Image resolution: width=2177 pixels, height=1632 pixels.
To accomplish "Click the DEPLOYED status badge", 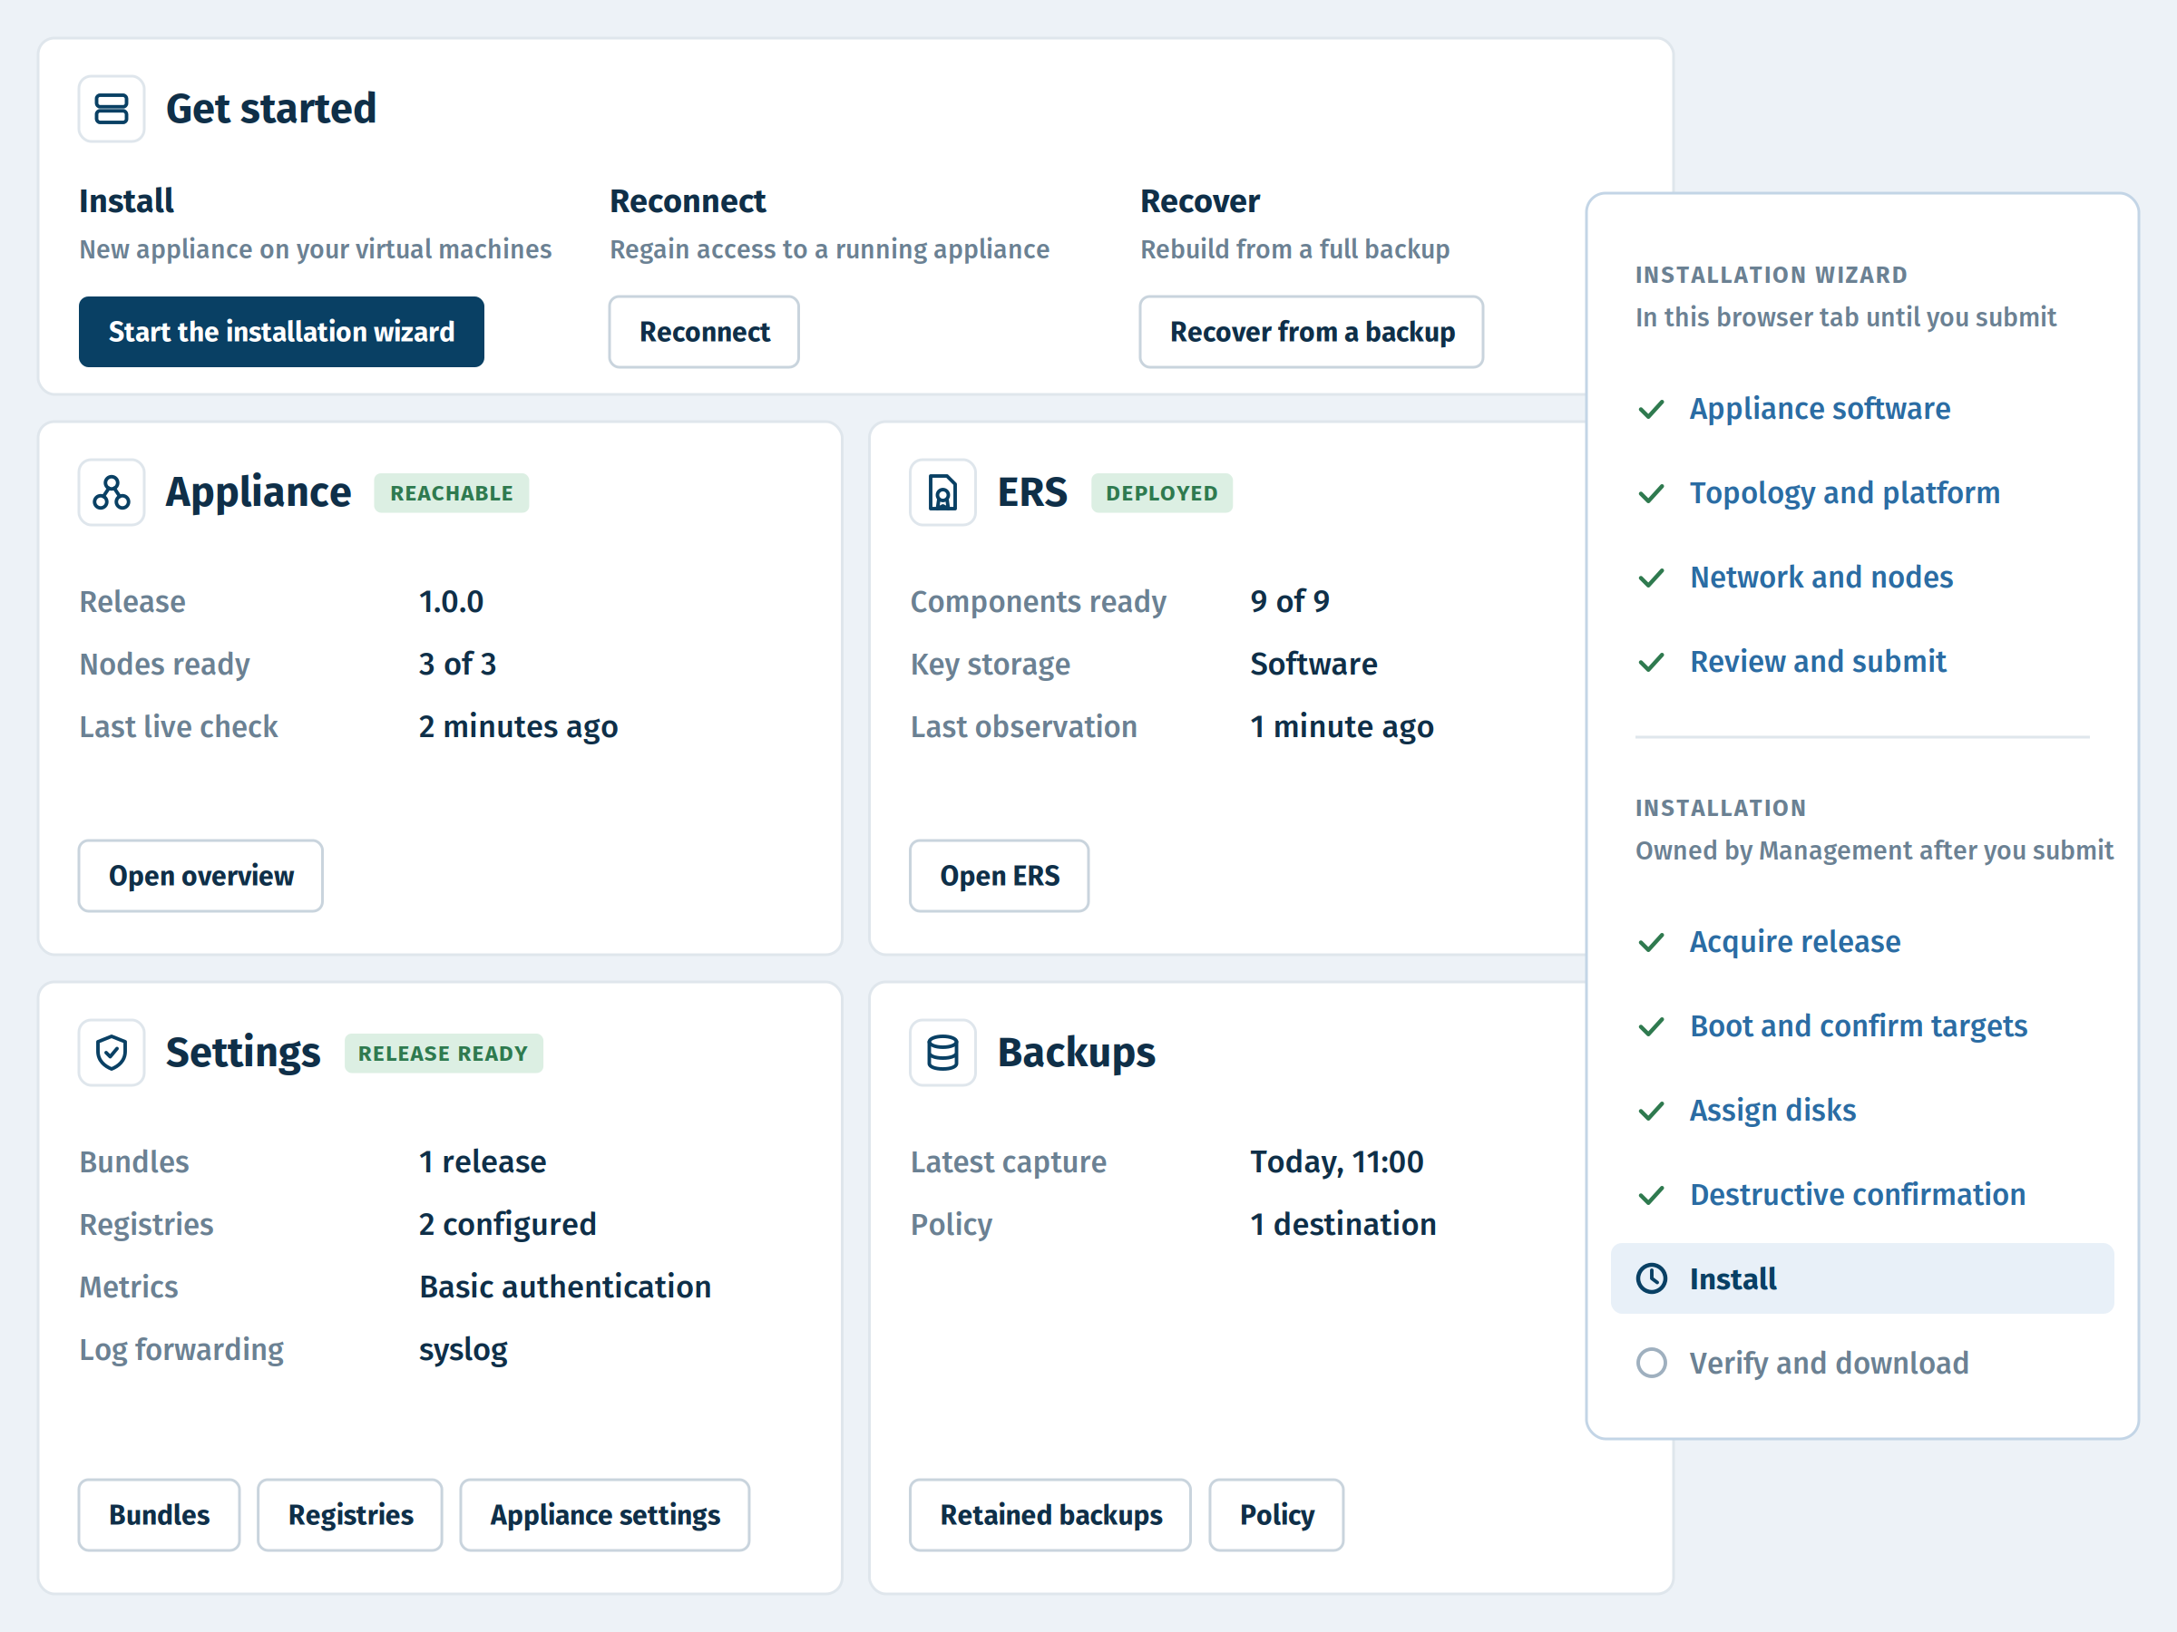I will coord(1161,494).
